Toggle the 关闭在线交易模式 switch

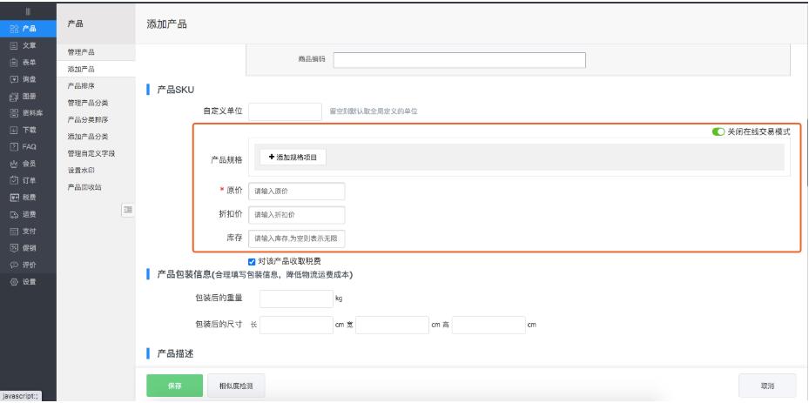[718, 131]
